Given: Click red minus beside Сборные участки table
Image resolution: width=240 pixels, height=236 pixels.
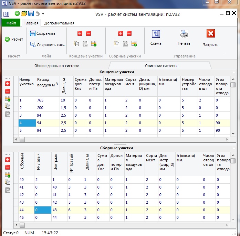Looking at the screenshot, I should [x=8, y=167].
